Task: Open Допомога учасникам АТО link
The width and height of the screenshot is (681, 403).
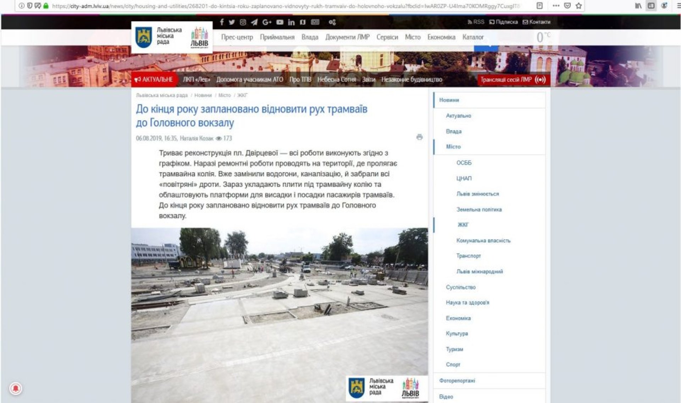Action: [250, 79]
